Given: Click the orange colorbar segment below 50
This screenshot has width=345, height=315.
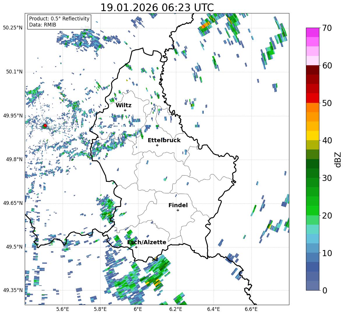Looking at the screenshot, I should 313,108.
